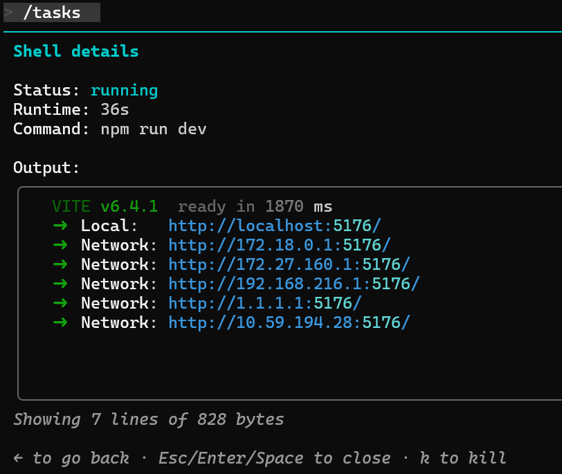Open the http://10.59.194.28:5176/ network link
Image resolution: width=562 pixels, height=474 pixels.
(289, 322)
